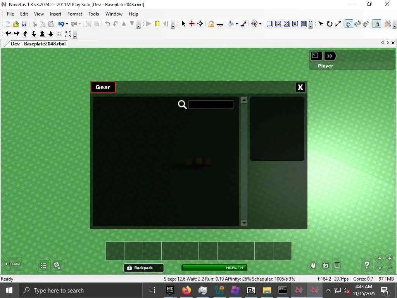
Task: Click the screenshot camera icon
Action: (x=326, y=265)
